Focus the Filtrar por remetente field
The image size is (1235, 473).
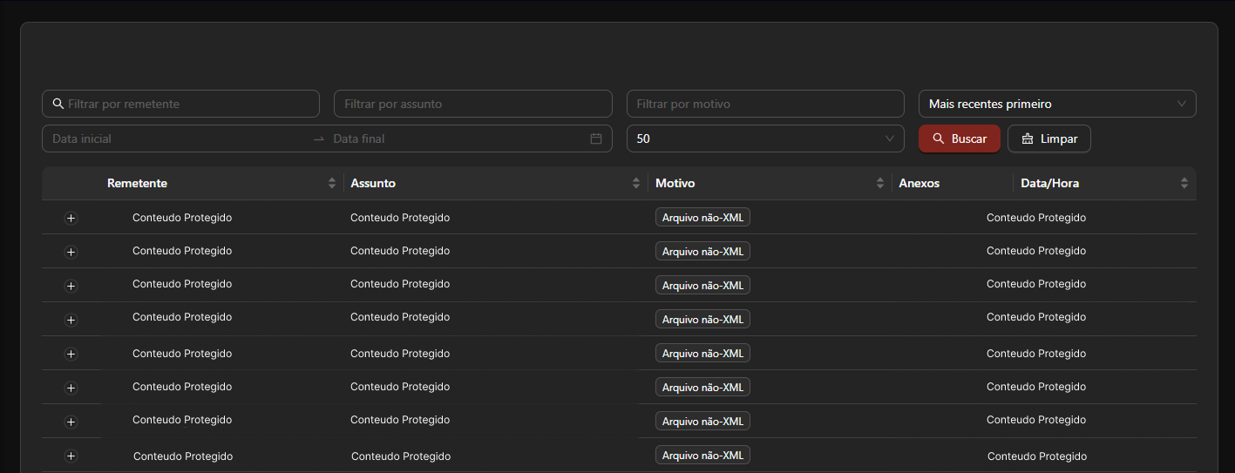[180, 104]
